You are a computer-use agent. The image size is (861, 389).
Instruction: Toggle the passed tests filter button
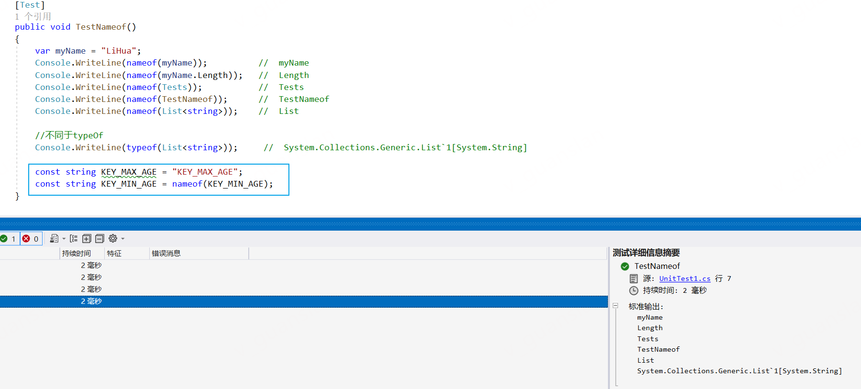point(9,239)
